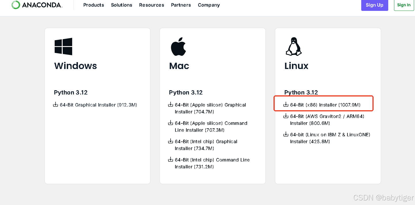Click download icon for Windows 64-Bit Graphical Installer
415x205 pixels.
click(56, 105)
